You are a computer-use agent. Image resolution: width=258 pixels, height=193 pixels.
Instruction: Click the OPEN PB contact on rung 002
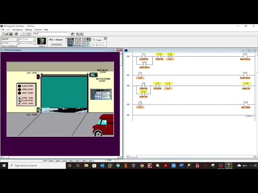[144, 86]
